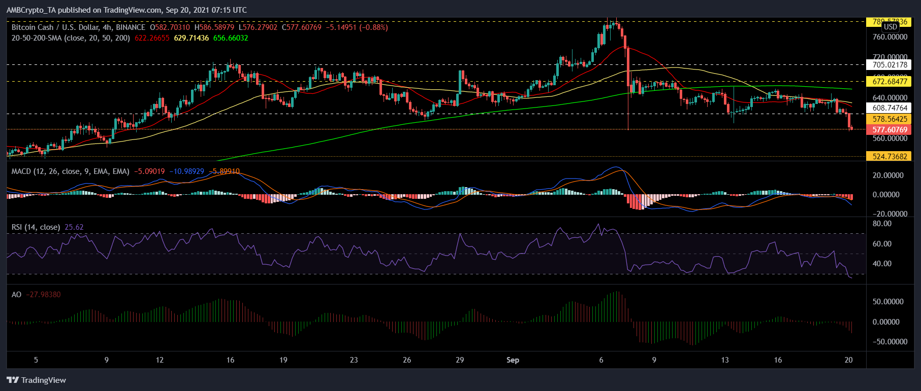
Task: Click the USD currency badge on price axis
Action: click(890, 27)
